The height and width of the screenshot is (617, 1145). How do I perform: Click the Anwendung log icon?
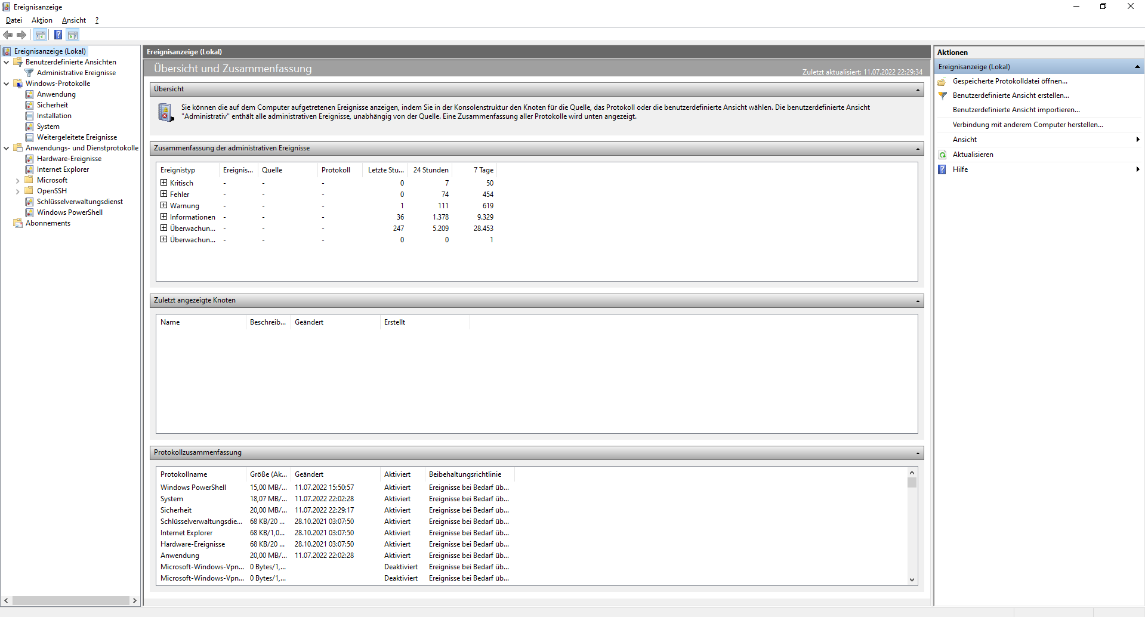(x=29, y=94)
